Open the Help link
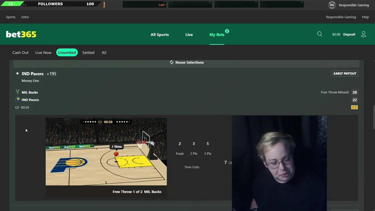This screenshot has width=375, height=211. pyautogui.click(x=365, y=17)
